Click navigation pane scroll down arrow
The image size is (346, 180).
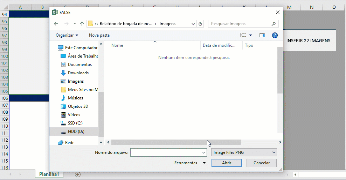pos(101,142)
